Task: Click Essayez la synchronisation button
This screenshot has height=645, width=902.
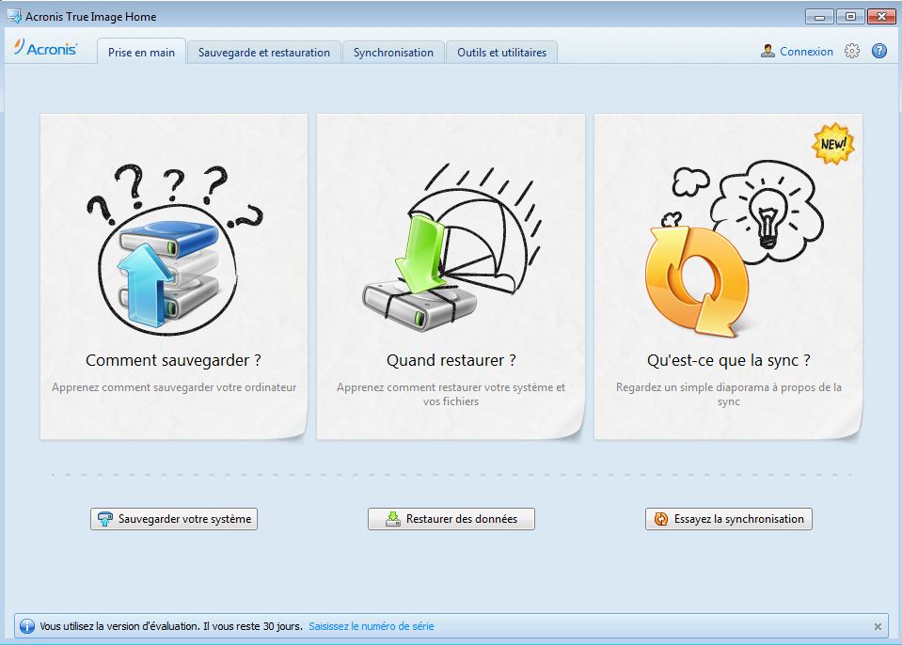Action: point(729,518)
